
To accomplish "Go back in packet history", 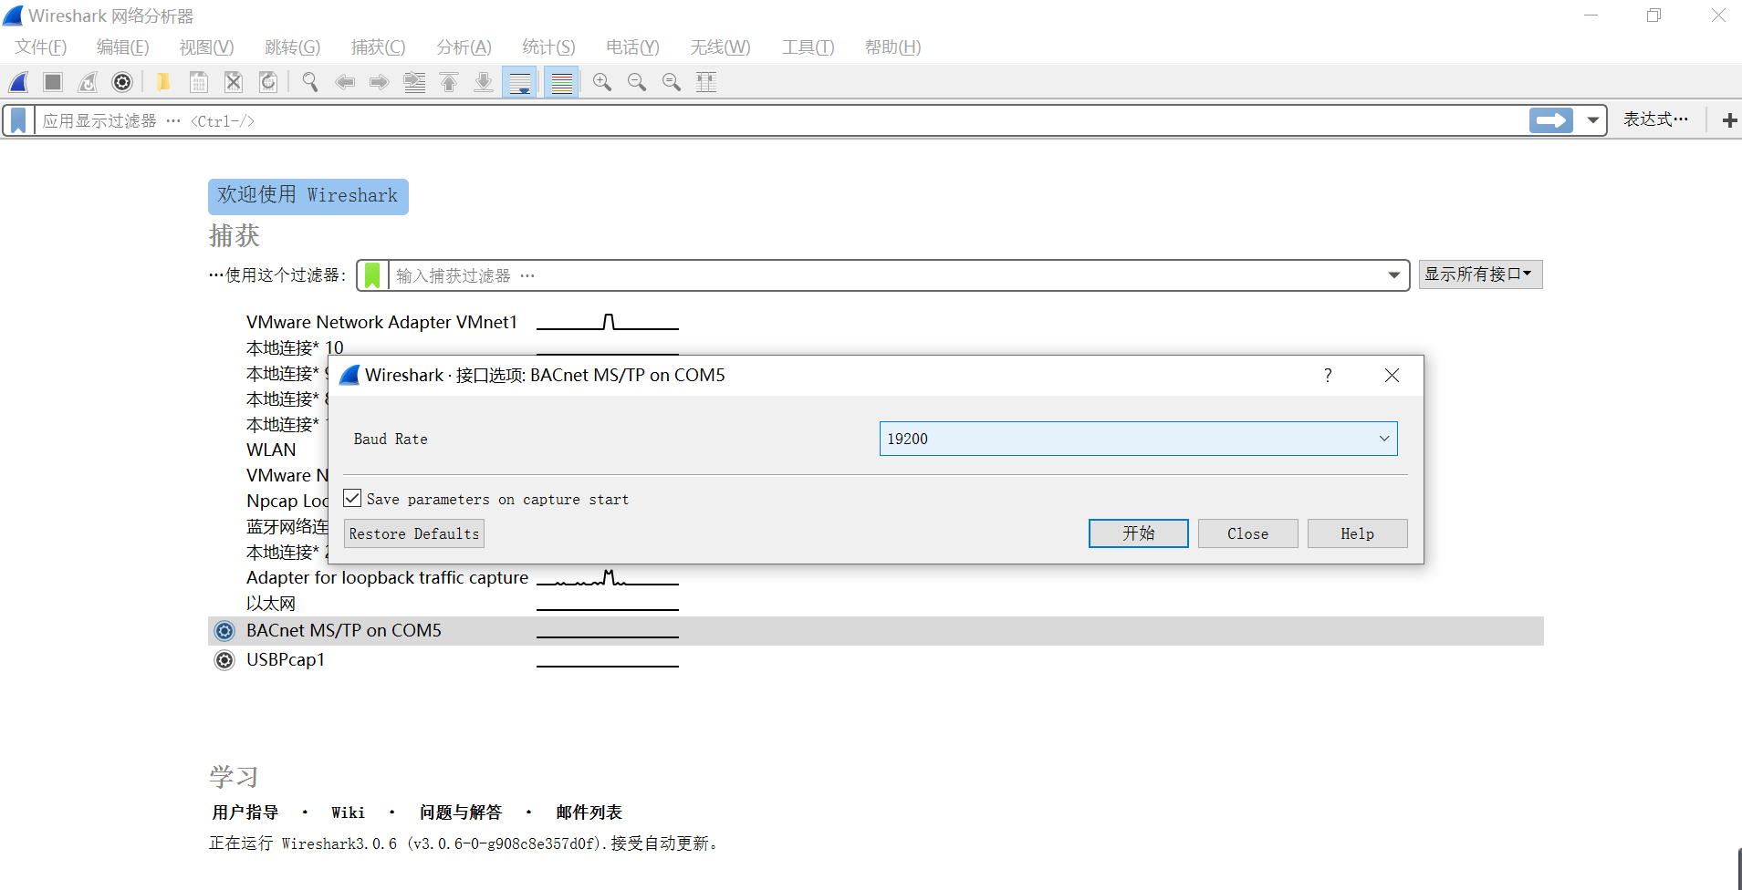I will click(345, 82).
